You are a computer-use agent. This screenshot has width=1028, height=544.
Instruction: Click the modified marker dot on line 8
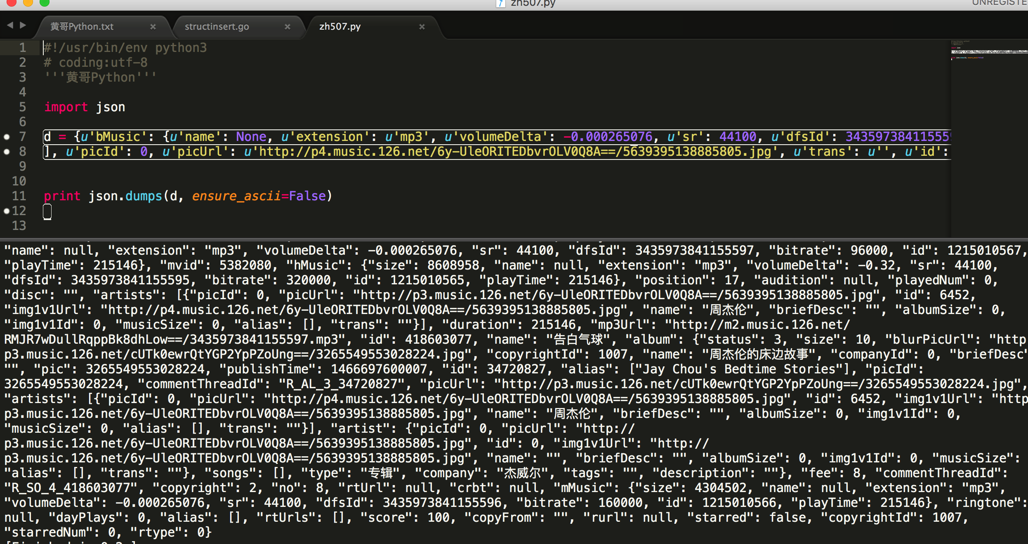click(x=7, y=152)
